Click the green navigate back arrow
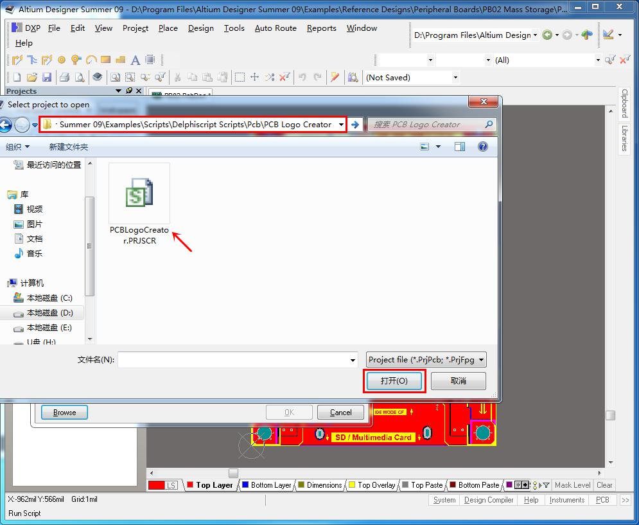This screenshot has height=525, width=639. coord(547,35)
